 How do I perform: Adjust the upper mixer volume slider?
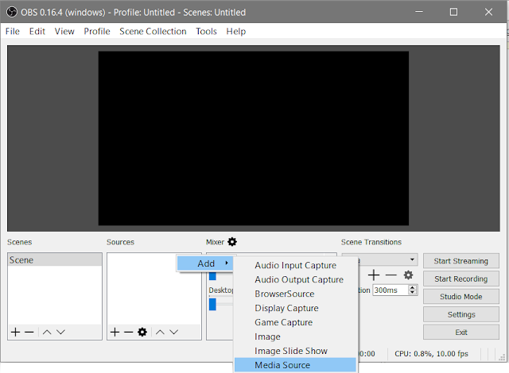pos(212,276)
